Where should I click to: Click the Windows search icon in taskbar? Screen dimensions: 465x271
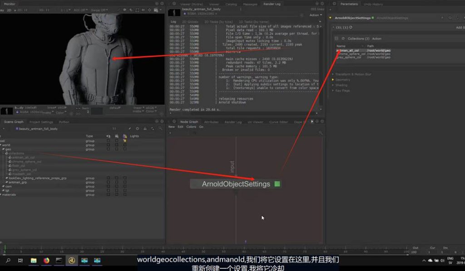8,261
